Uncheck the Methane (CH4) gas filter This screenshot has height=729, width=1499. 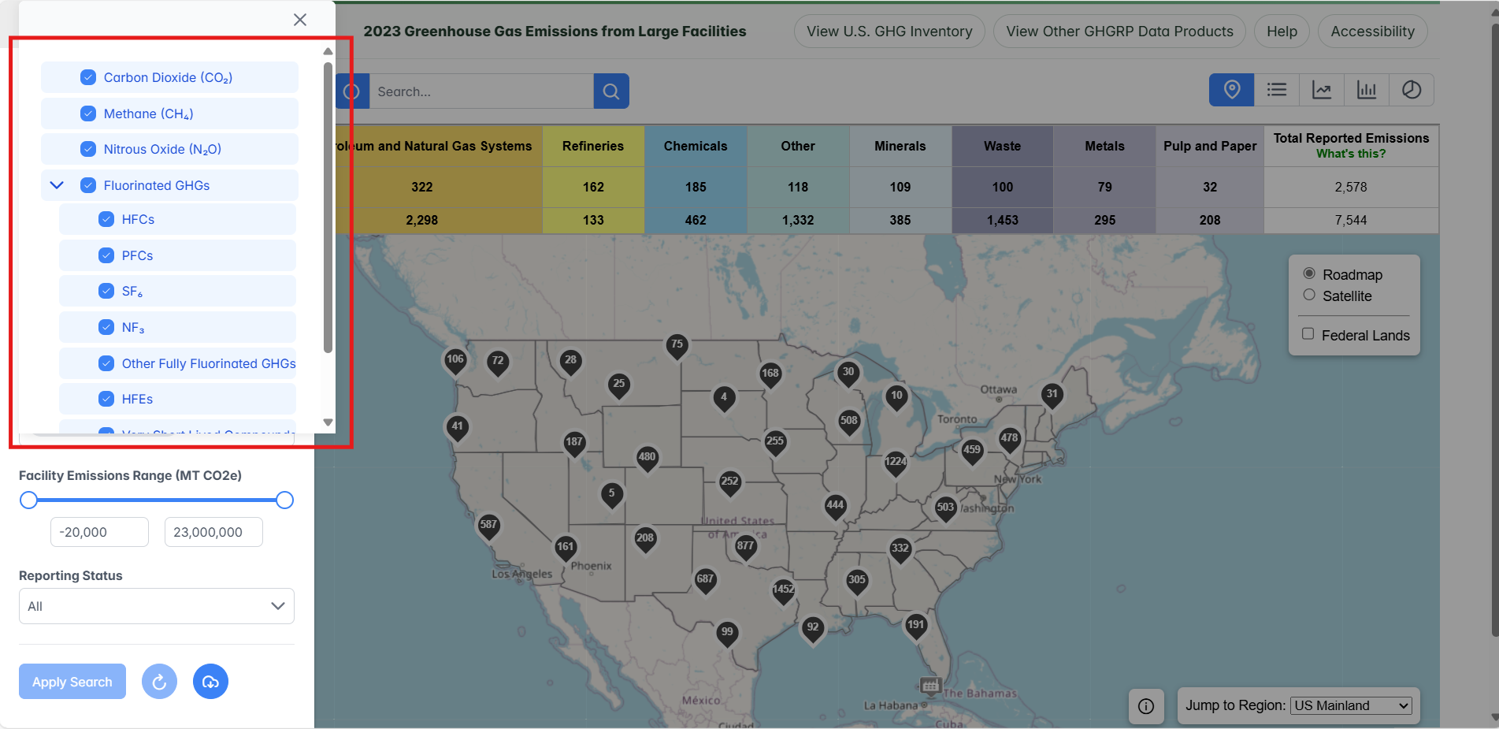(88, 113)
